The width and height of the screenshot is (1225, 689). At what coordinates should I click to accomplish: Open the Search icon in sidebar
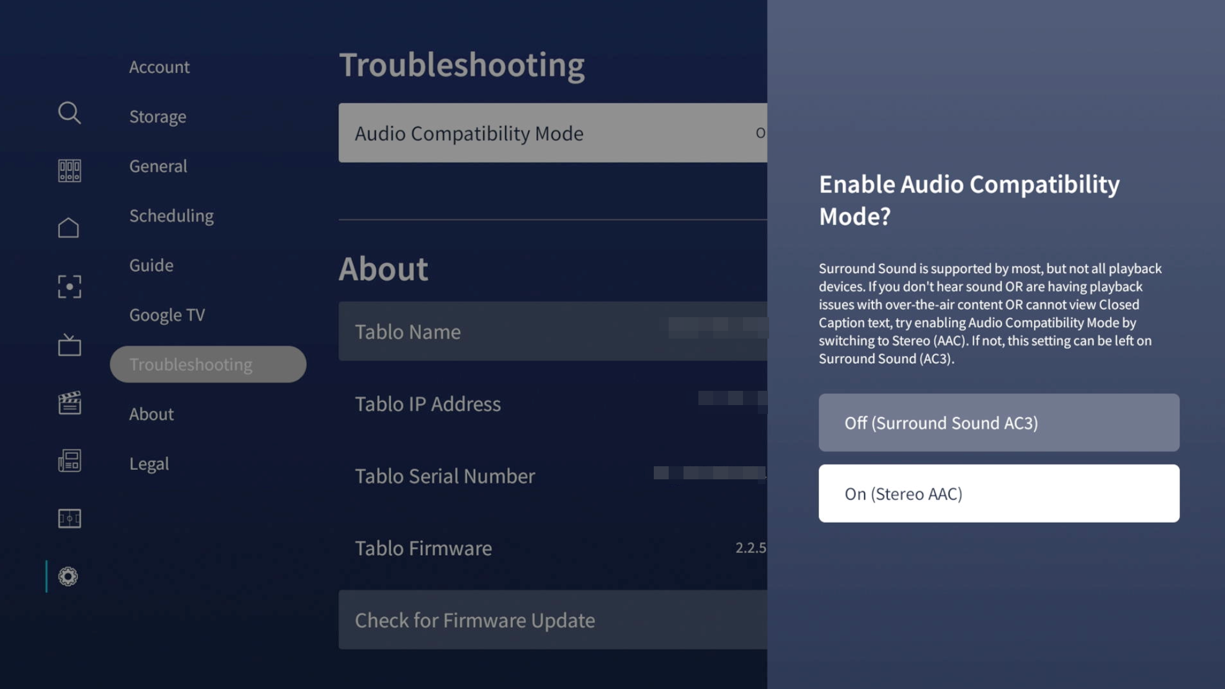click(69, 113)
